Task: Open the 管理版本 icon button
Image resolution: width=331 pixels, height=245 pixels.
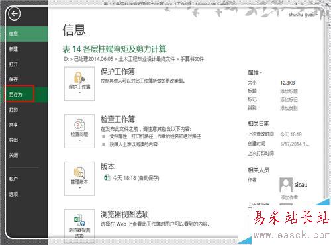Action: [79, 179]
